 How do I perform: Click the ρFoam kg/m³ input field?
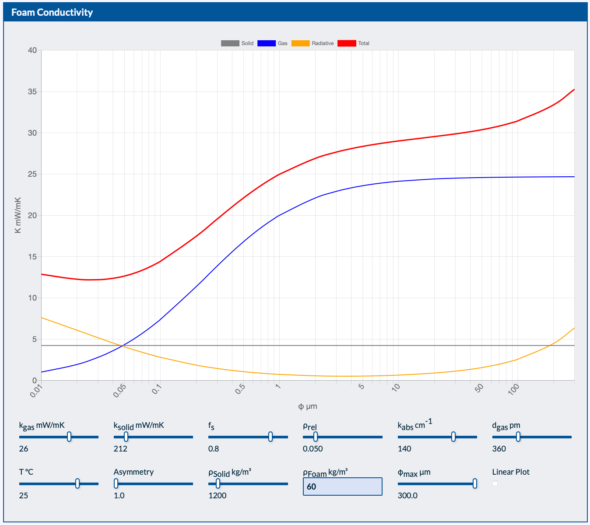(342, 486)
